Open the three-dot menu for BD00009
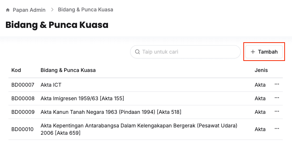Screen dimensions: 292x141 (277, 111)
